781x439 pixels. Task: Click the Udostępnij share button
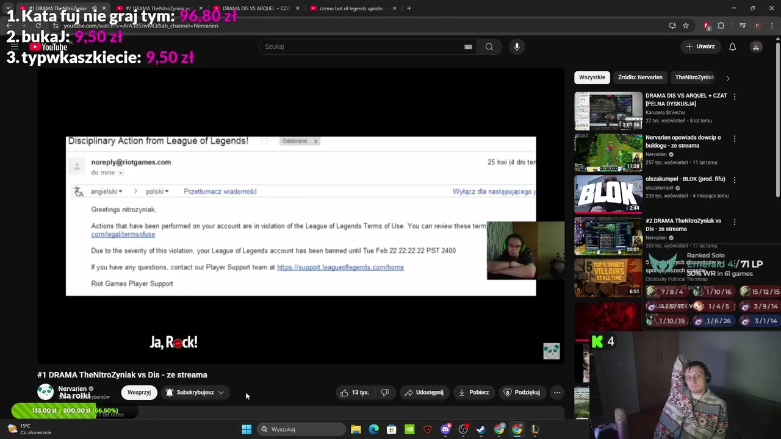click(423, 393)
